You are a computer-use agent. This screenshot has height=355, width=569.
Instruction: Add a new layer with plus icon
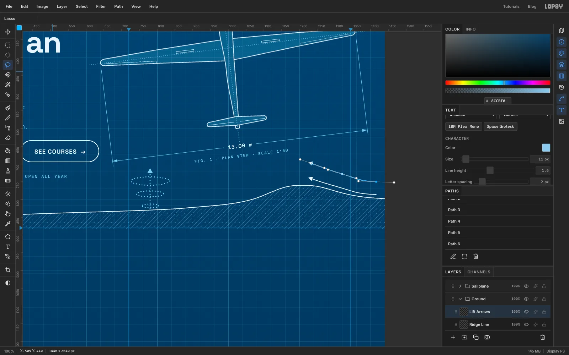[x=453, y=337]
